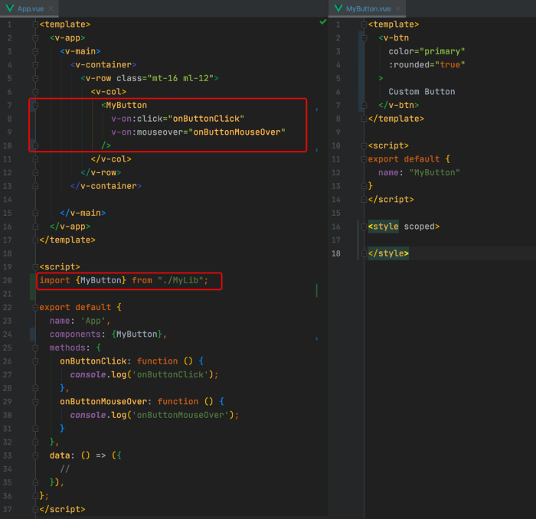This screenshot has height=519, width=536.
Task: Collapse the <script> fold in MyButton.vue line 10
Action: (x=364, y=145)
